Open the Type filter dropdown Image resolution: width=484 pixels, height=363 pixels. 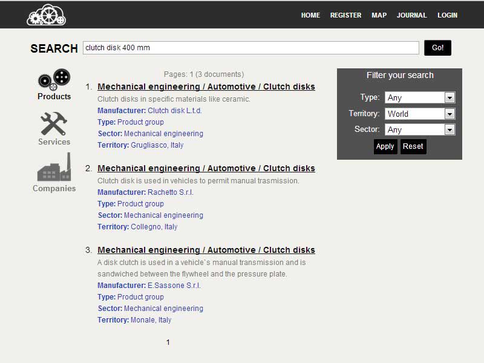(x=420, y=97)
